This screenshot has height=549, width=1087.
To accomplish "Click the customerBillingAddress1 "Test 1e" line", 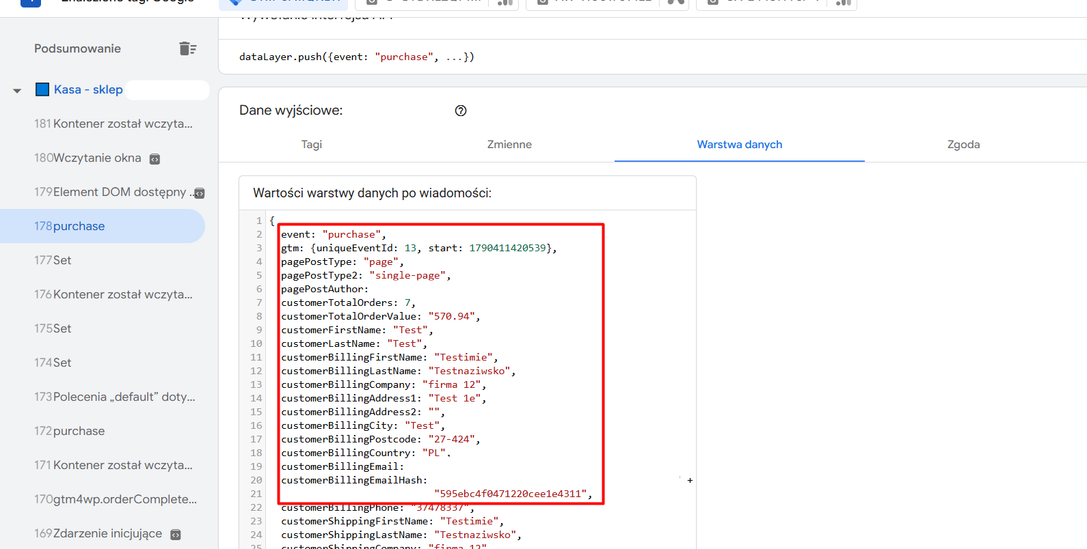I will [x=384, y=398].
